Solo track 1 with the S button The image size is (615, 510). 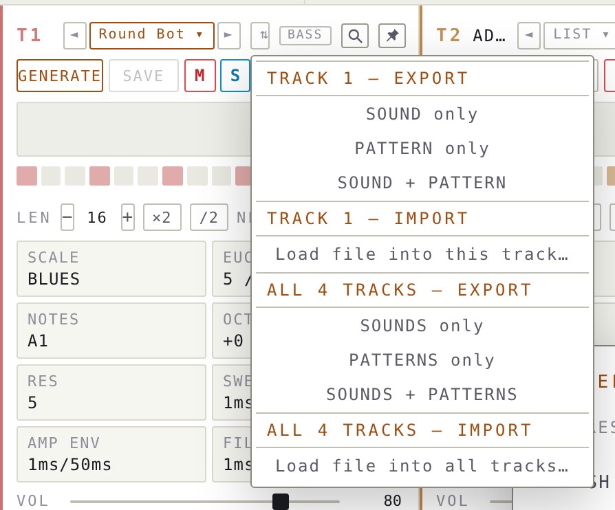tap(235, 76)
